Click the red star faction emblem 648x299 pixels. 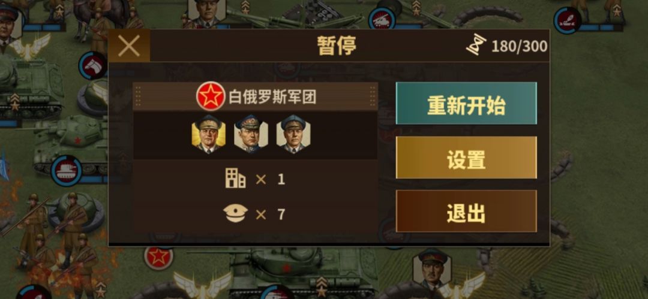211,96
